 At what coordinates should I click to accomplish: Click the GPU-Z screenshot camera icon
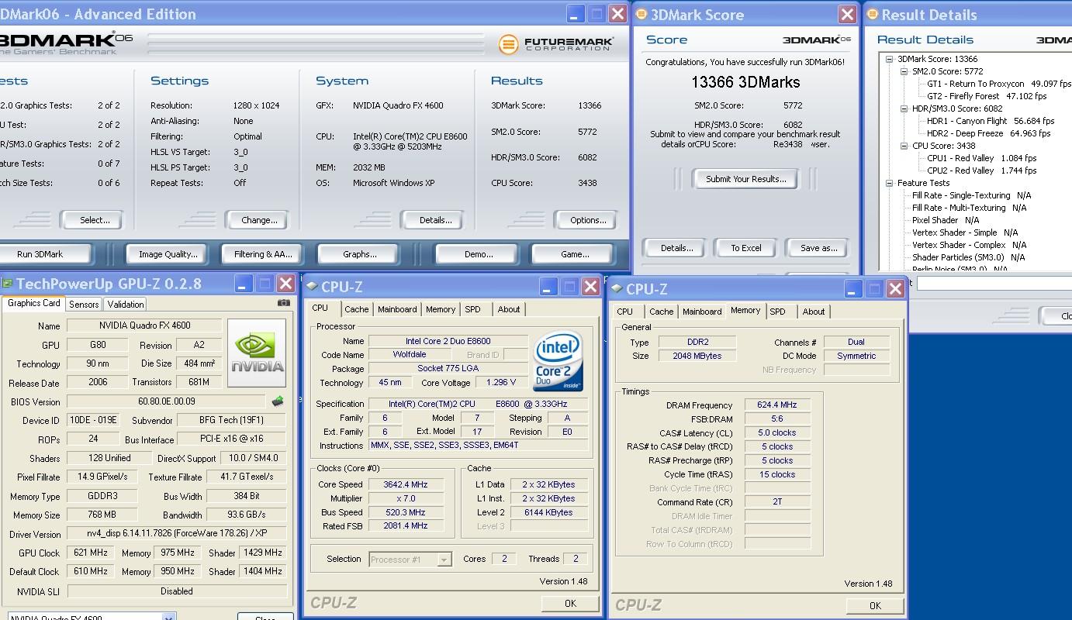[284, 303]
